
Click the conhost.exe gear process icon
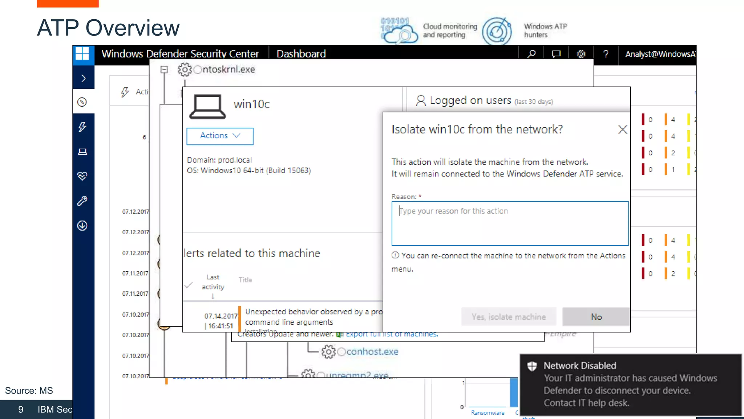328,352
